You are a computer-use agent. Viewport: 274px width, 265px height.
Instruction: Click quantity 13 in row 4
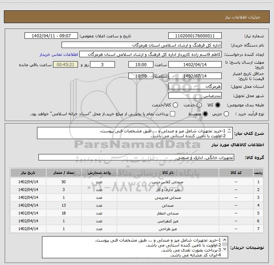64,205
